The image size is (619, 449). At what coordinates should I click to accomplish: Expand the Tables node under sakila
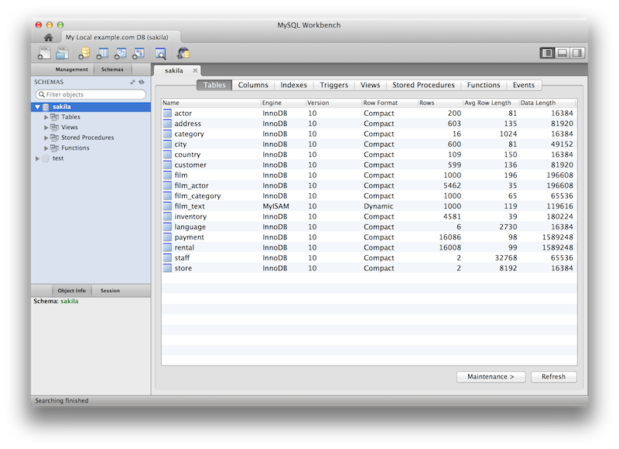pos(46,117)
